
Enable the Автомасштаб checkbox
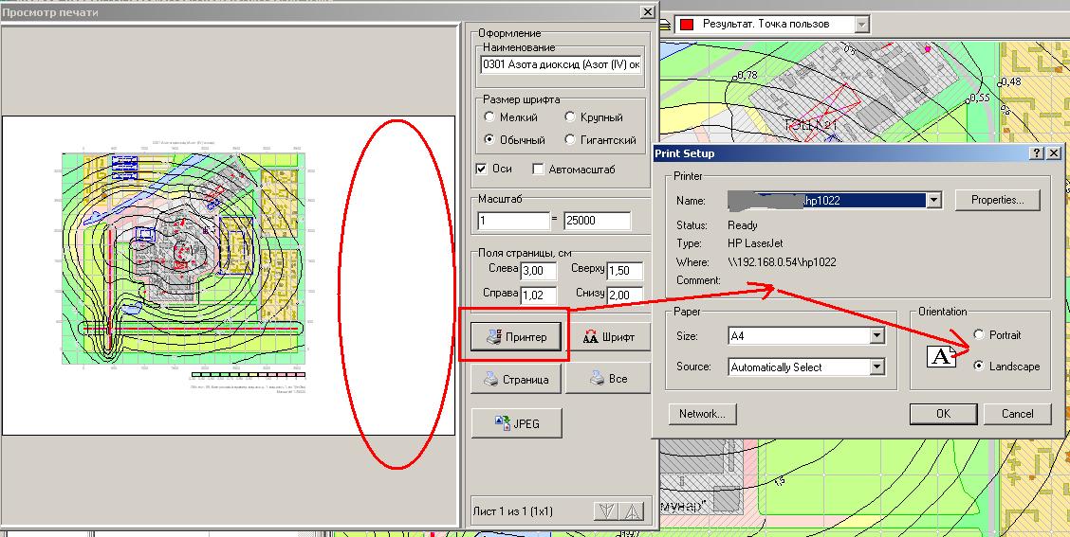click(539, 169)
